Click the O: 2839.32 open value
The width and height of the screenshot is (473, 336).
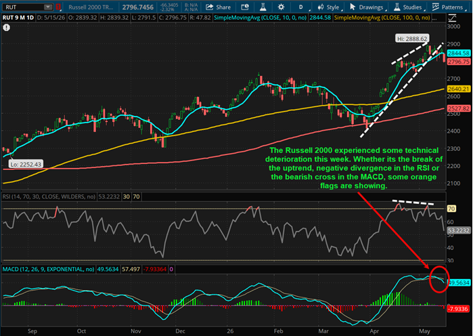[83, 18]
